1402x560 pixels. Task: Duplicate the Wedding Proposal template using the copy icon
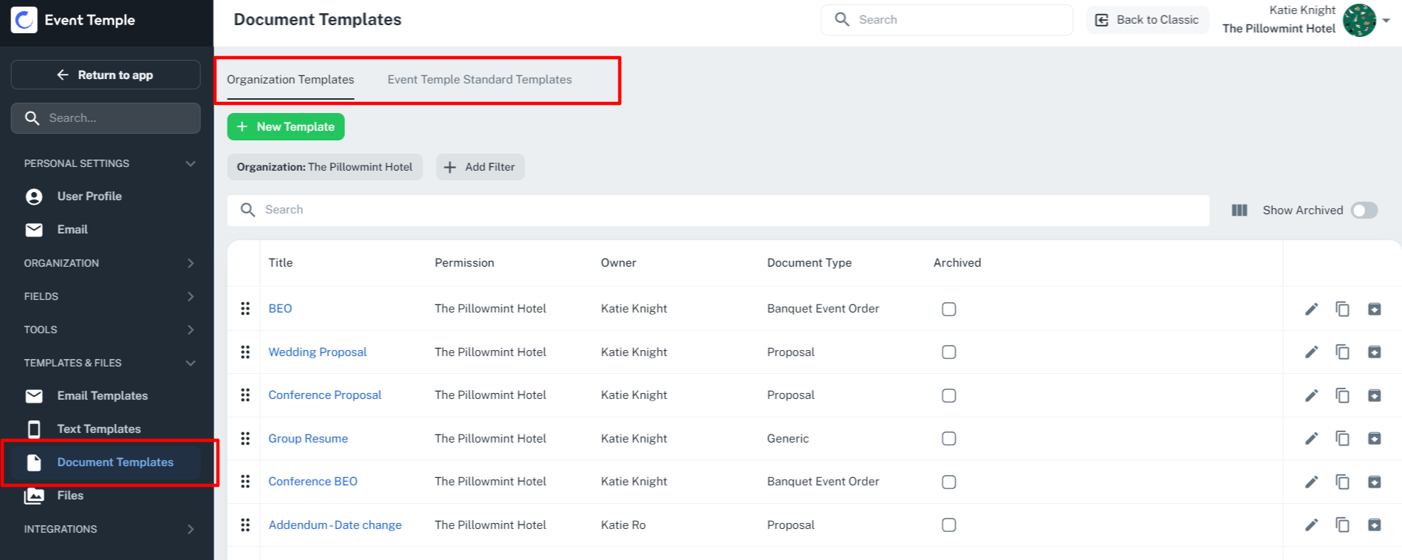pyautogui.click(x=1342, y=352)
